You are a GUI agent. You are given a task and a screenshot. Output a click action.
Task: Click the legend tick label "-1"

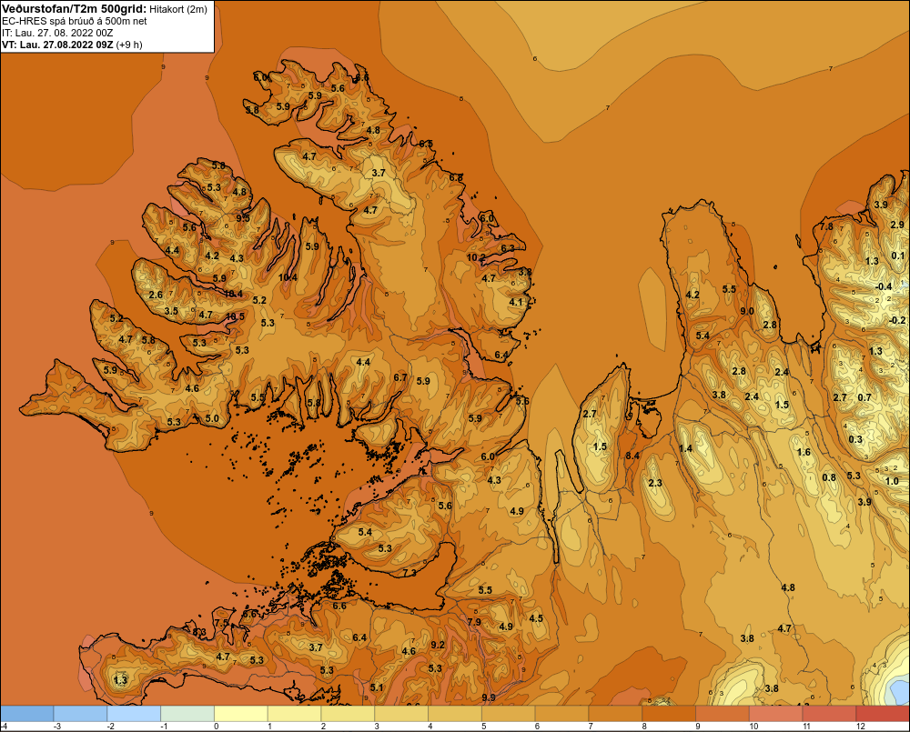(164, 727)
